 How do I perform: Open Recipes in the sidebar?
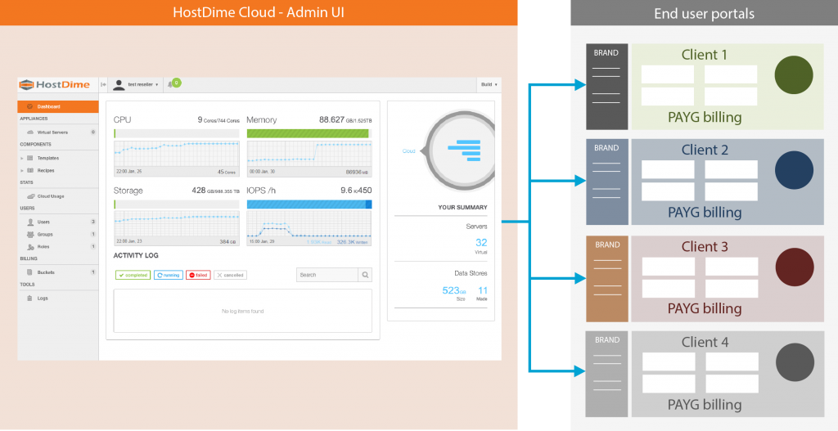click(46, 170)
